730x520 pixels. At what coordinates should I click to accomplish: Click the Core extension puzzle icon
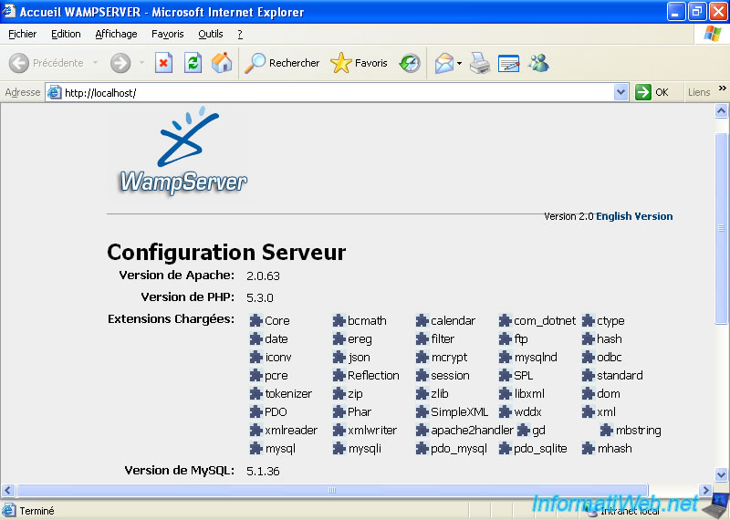click(x=256, y=320)
